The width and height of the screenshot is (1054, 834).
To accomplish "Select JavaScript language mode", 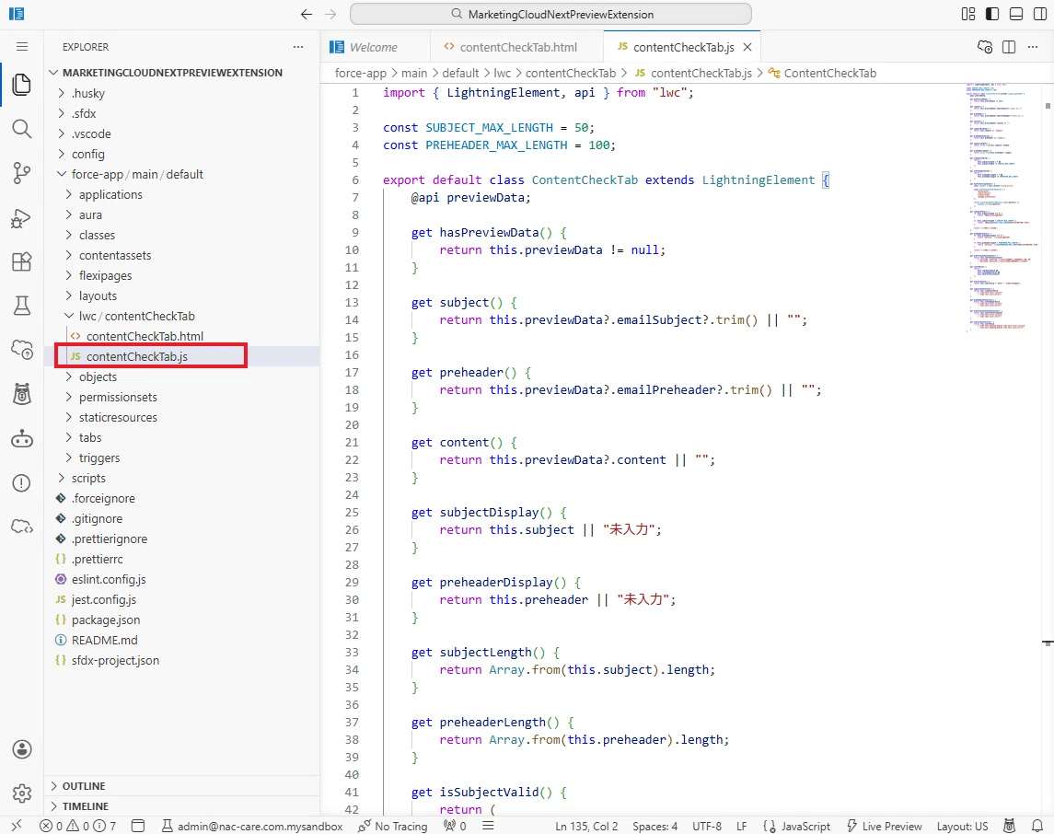I will coord(797,826).
